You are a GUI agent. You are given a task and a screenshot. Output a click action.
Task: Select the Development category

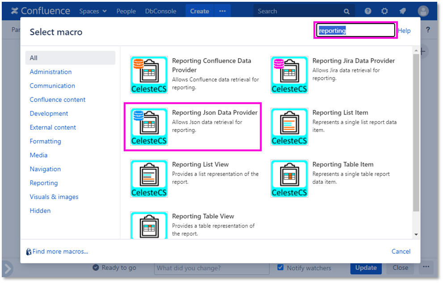tap(49, 113)
